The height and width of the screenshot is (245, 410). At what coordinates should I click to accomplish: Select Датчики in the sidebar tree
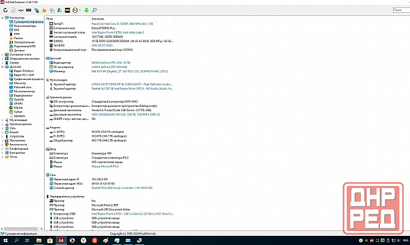[x=20, y=50]
